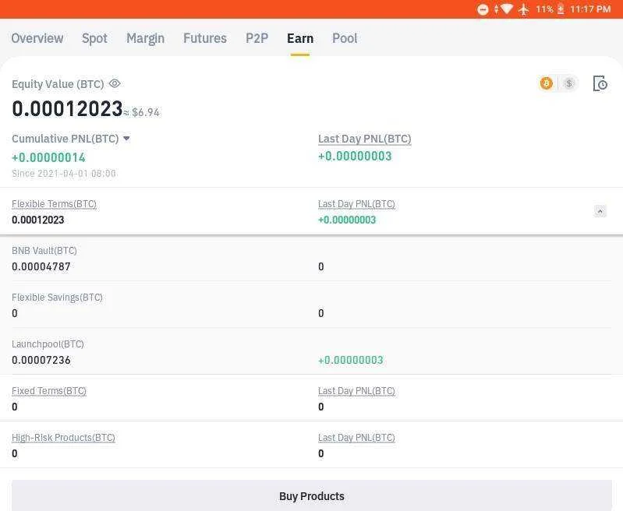This screenshot has width=623, height=511.
Task: Tap Last Day PNL label beside Flexible Terms
Action: [x=356, y=204]
